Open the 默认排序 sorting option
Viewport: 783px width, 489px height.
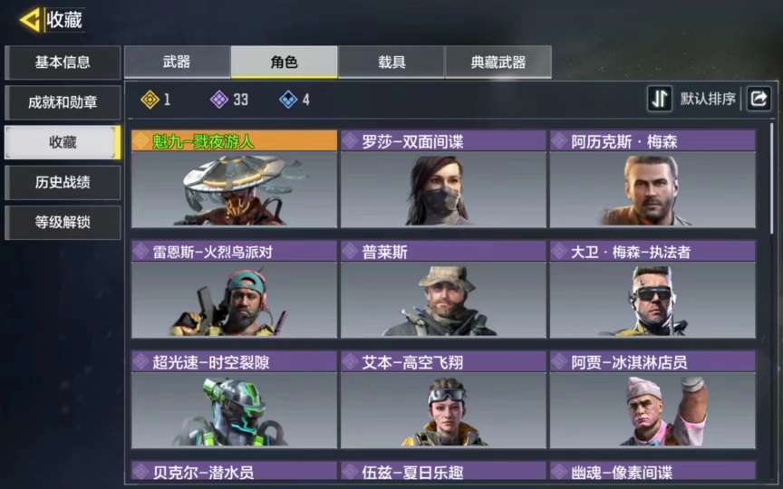[x=708, y=99]
